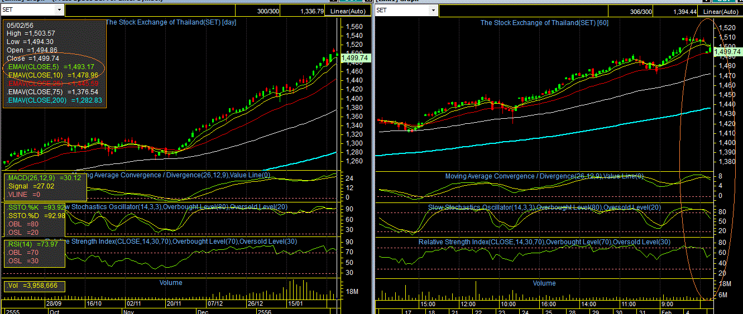Image resolution: width=743 pixels, height=314 pixels.
Task: Click the MACD panel title in right chart
Action: (544, 176)
